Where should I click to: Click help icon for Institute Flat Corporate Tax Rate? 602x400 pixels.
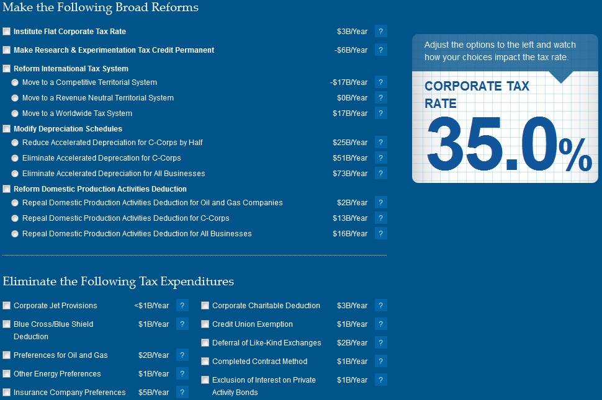click(x=381, y=32)
